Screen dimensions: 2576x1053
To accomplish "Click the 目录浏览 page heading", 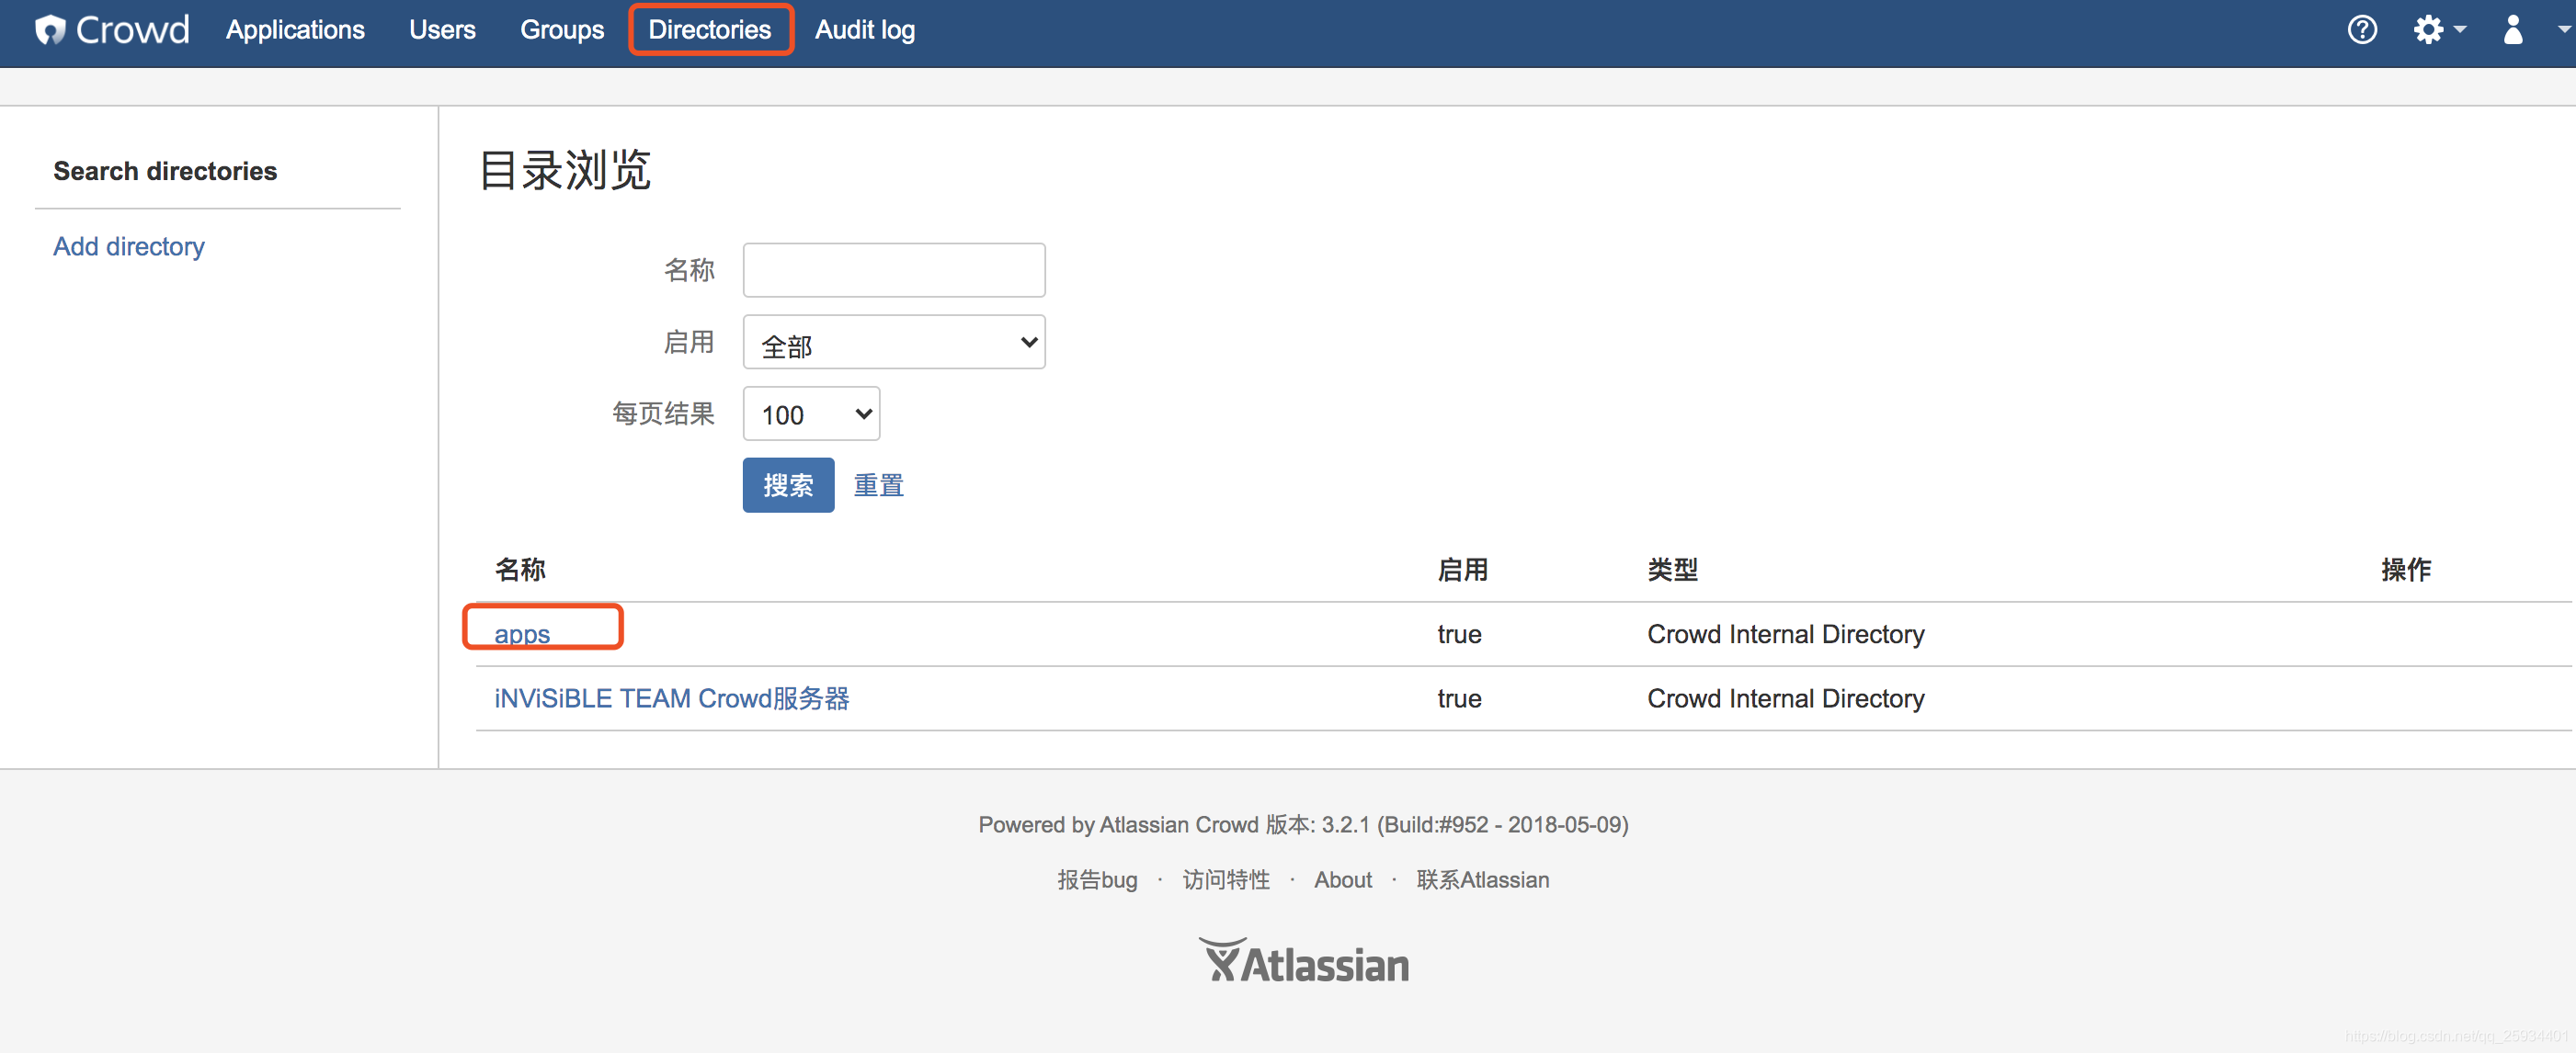I will (x=566, y=170).
